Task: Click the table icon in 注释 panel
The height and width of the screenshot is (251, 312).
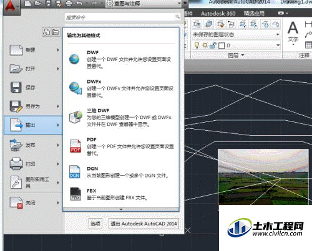Action: (x=308, y=45)
